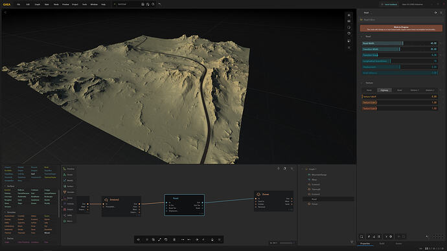Click the Erosion2 node's Out port

[x=139, y=204]
